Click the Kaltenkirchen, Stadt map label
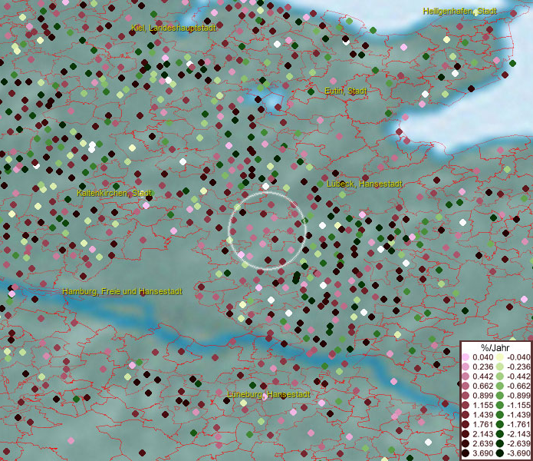The height and width of the screenshot is (461, 533). (x=114, y=193)
